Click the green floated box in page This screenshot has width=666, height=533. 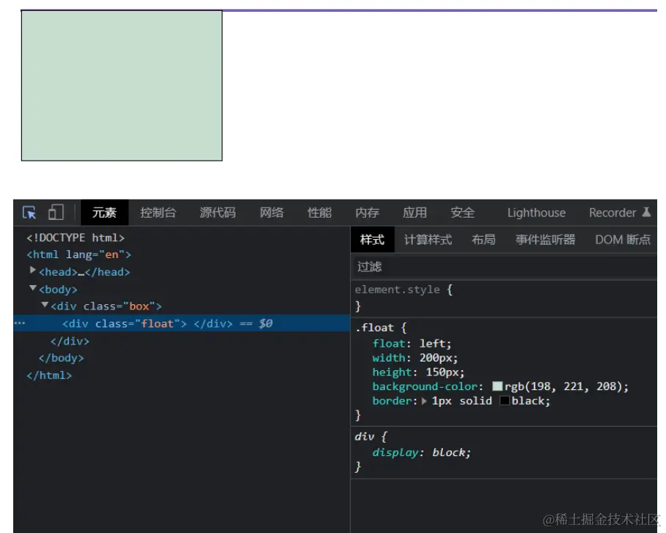122,86
